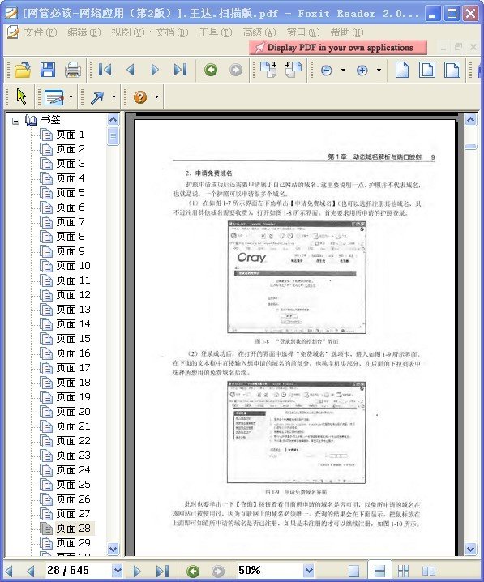Switch to continuous facing layout
The image size is (484, 582).
tap(404, 571)
